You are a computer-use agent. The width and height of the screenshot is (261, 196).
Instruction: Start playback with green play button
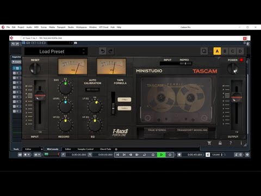(x=161, y=155)
